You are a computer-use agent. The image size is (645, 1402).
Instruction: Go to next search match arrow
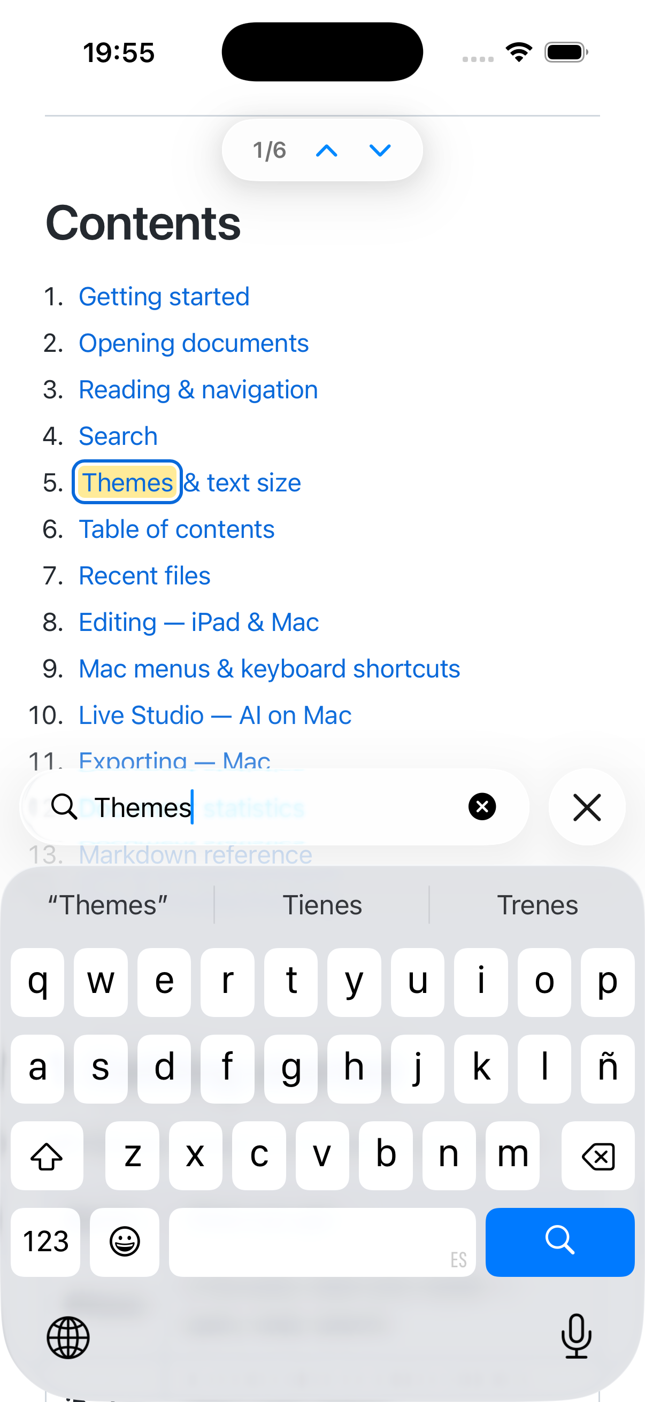(380, 151)
